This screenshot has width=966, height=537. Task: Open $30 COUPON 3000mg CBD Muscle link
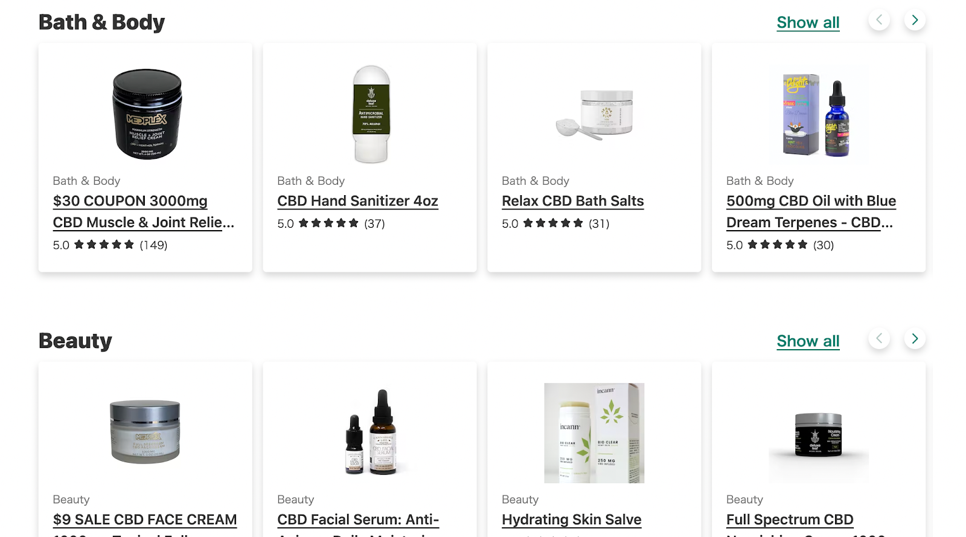click(144, 211)
